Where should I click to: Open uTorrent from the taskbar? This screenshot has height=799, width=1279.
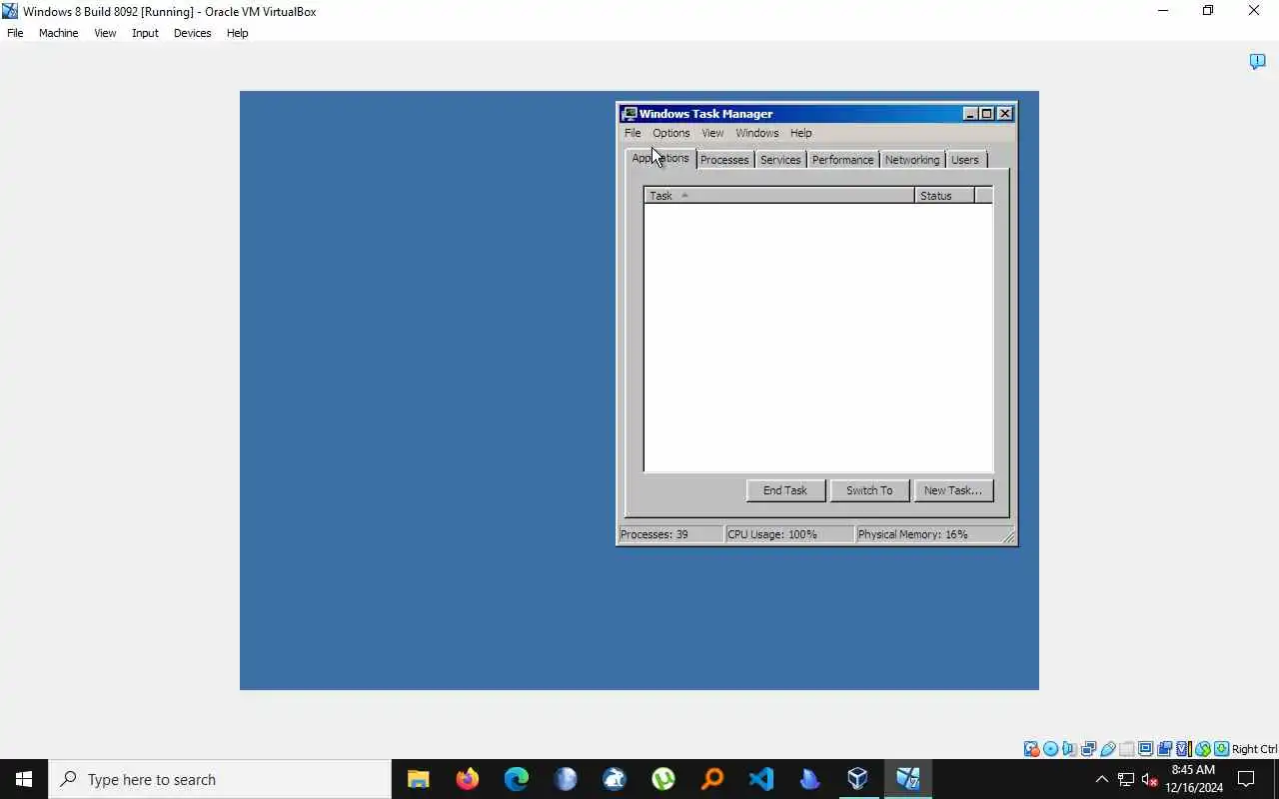(x=663, y=779)
